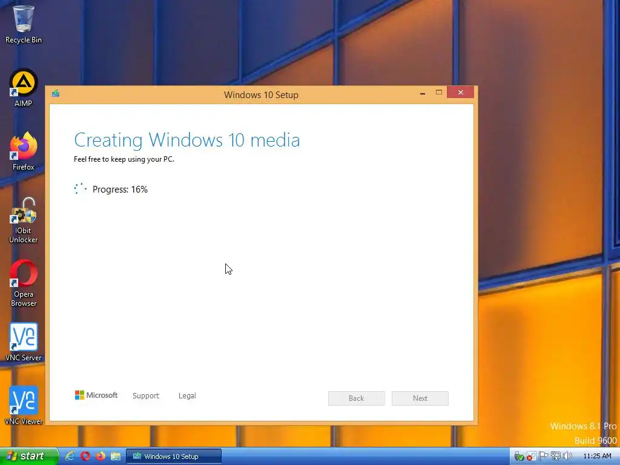620x465 pixels.
Task: Close the Windows 10 Setup window
Action: pyautogui.click(x=461, y=92)
